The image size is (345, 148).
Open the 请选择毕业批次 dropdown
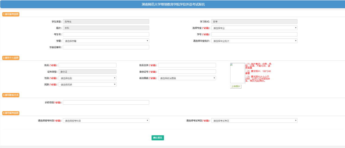tap(254, 41)
